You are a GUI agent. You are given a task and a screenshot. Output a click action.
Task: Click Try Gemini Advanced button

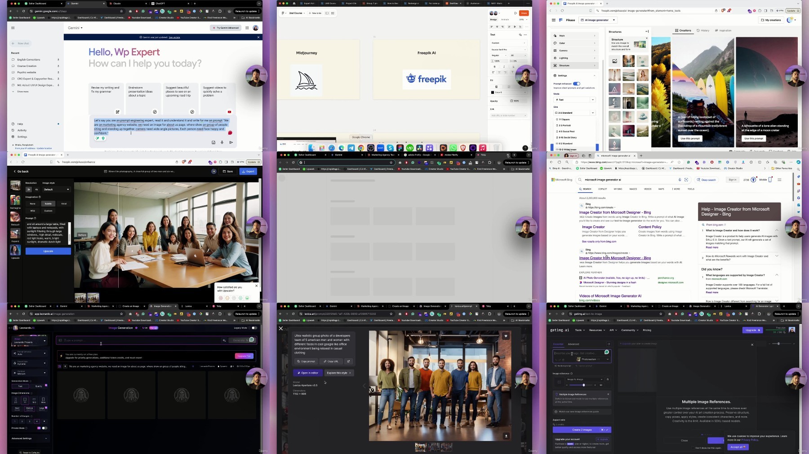tap(226, 28)
